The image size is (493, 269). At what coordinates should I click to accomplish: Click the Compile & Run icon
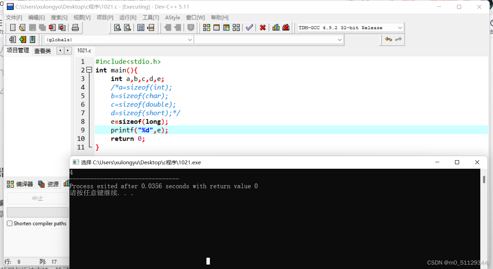click(x=226, y=28)
